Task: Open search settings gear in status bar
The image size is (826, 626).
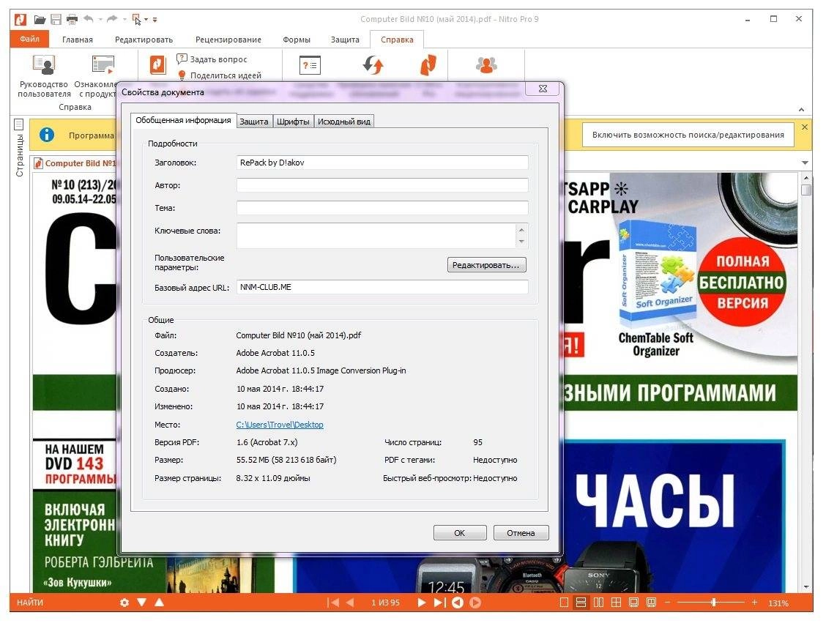Action: click(x=124, y=603)
